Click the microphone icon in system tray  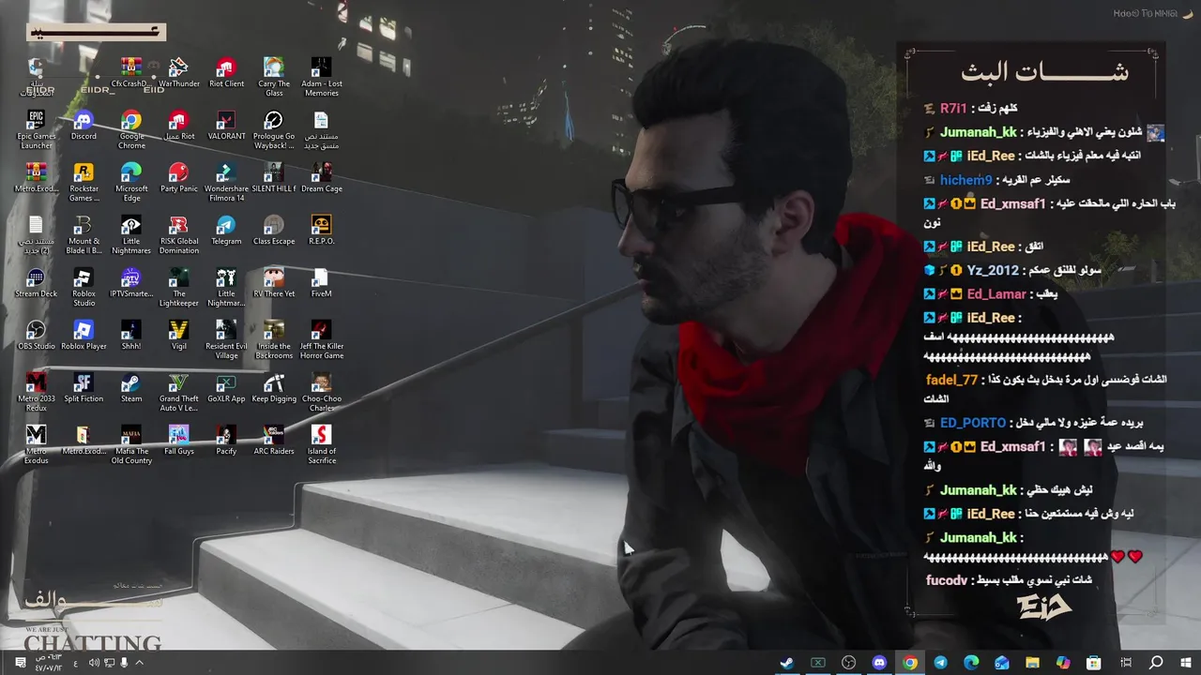click(x=124, y=663)
